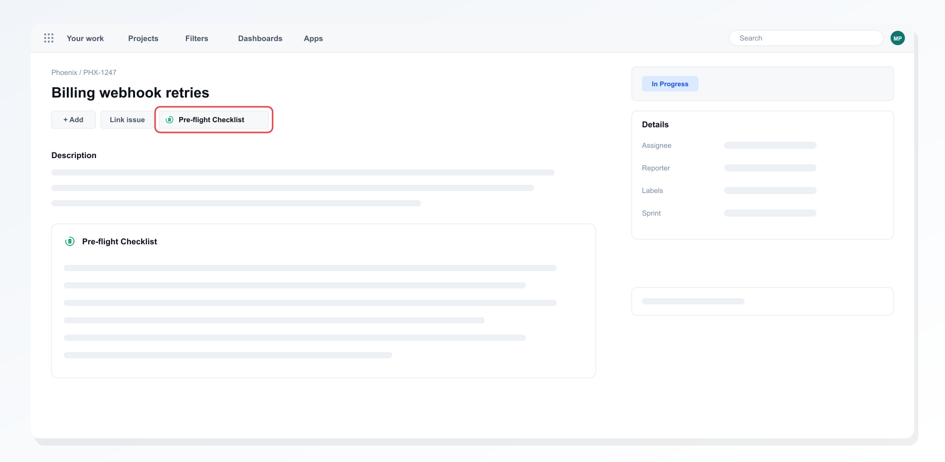This screenshot has width=945, height=462.
Task: Click the Details panel heading
Action: pyautogui.click(x=655, y=124)
